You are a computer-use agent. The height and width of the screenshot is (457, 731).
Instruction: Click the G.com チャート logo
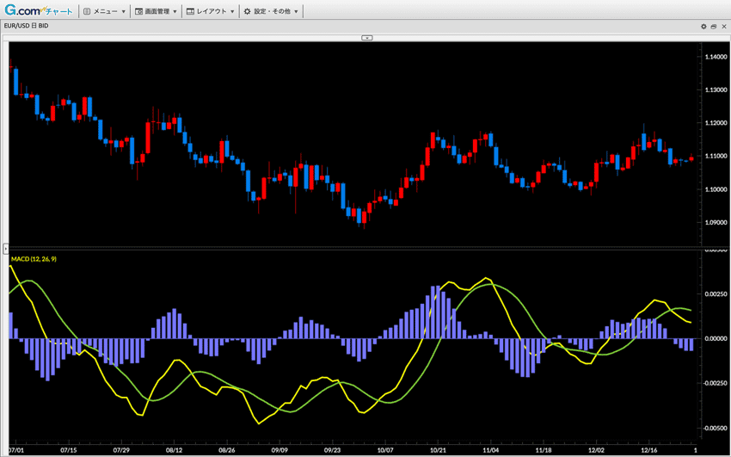click(38, 11)
